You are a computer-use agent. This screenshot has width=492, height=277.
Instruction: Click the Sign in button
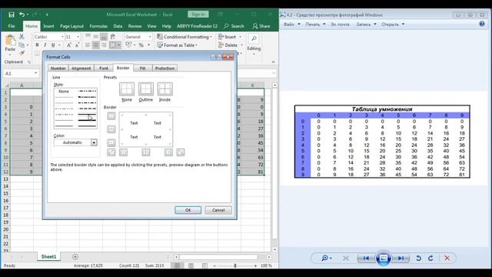(198, 15)
